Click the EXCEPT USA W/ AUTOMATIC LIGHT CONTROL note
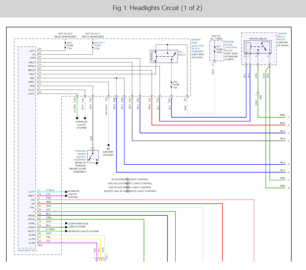 130,191
